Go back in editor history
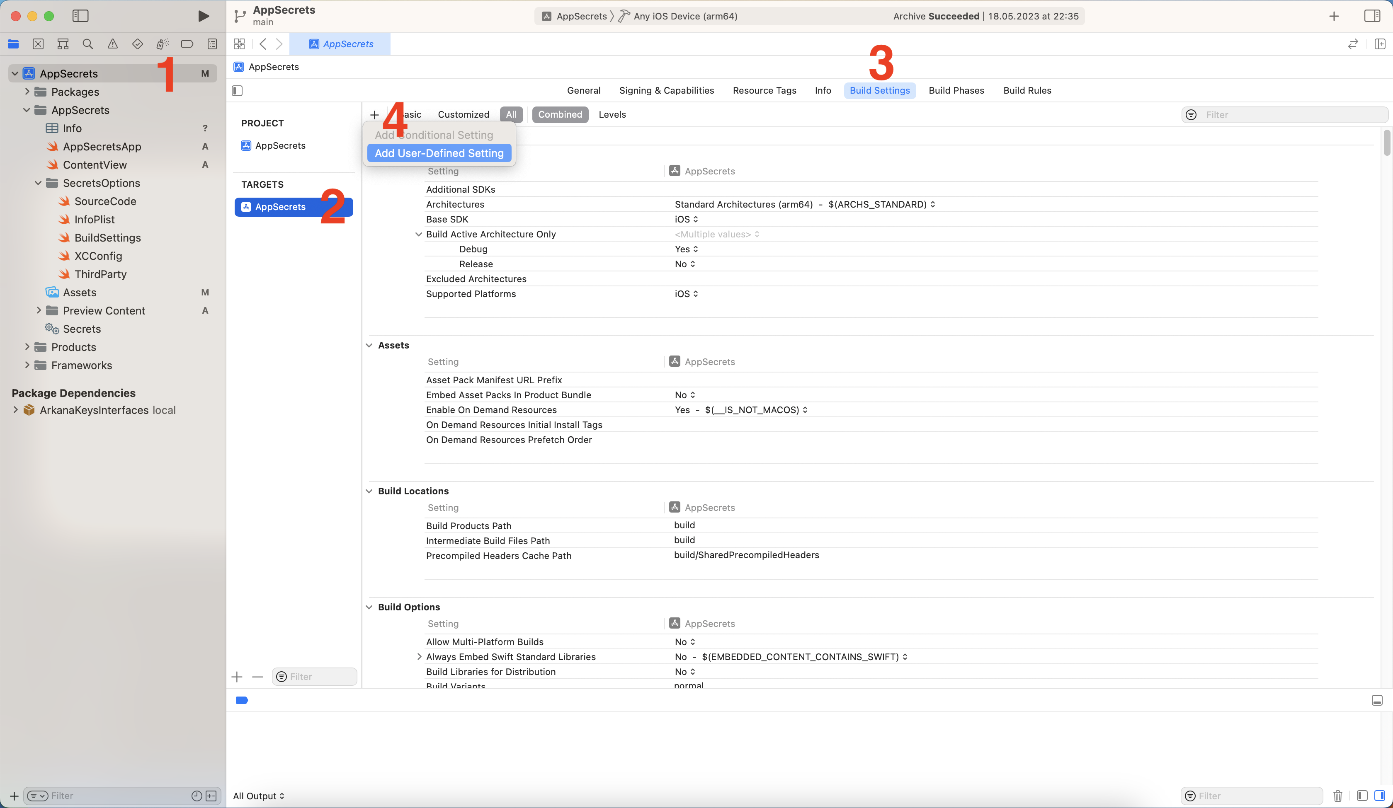 click(263, 44)
